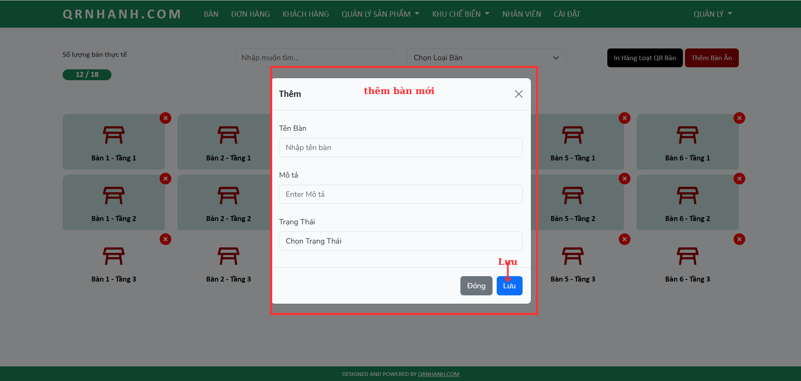Click the table icon for Bàn 6 - Tầng 3
Image resolution: width=801 pixels, height=381 pixels.
point(687,257)
